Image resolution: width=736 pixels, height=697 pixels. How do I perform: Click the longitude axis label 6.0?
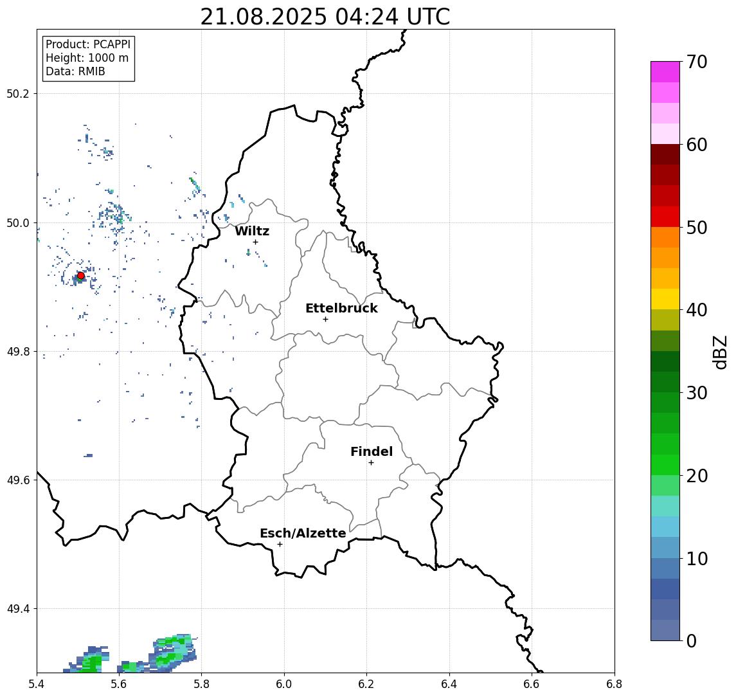tap(284, 684)
